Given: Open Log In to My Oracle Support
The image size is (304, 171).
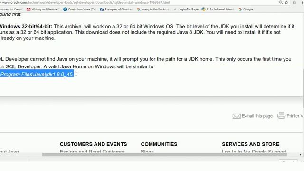Looking at the screenshot, I should (x=254, y=151).
